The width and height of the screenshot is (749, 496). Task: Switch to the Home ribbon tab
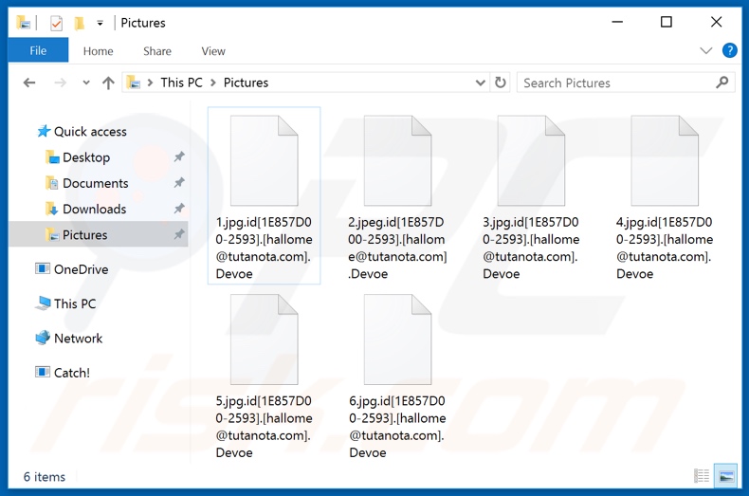98,51
